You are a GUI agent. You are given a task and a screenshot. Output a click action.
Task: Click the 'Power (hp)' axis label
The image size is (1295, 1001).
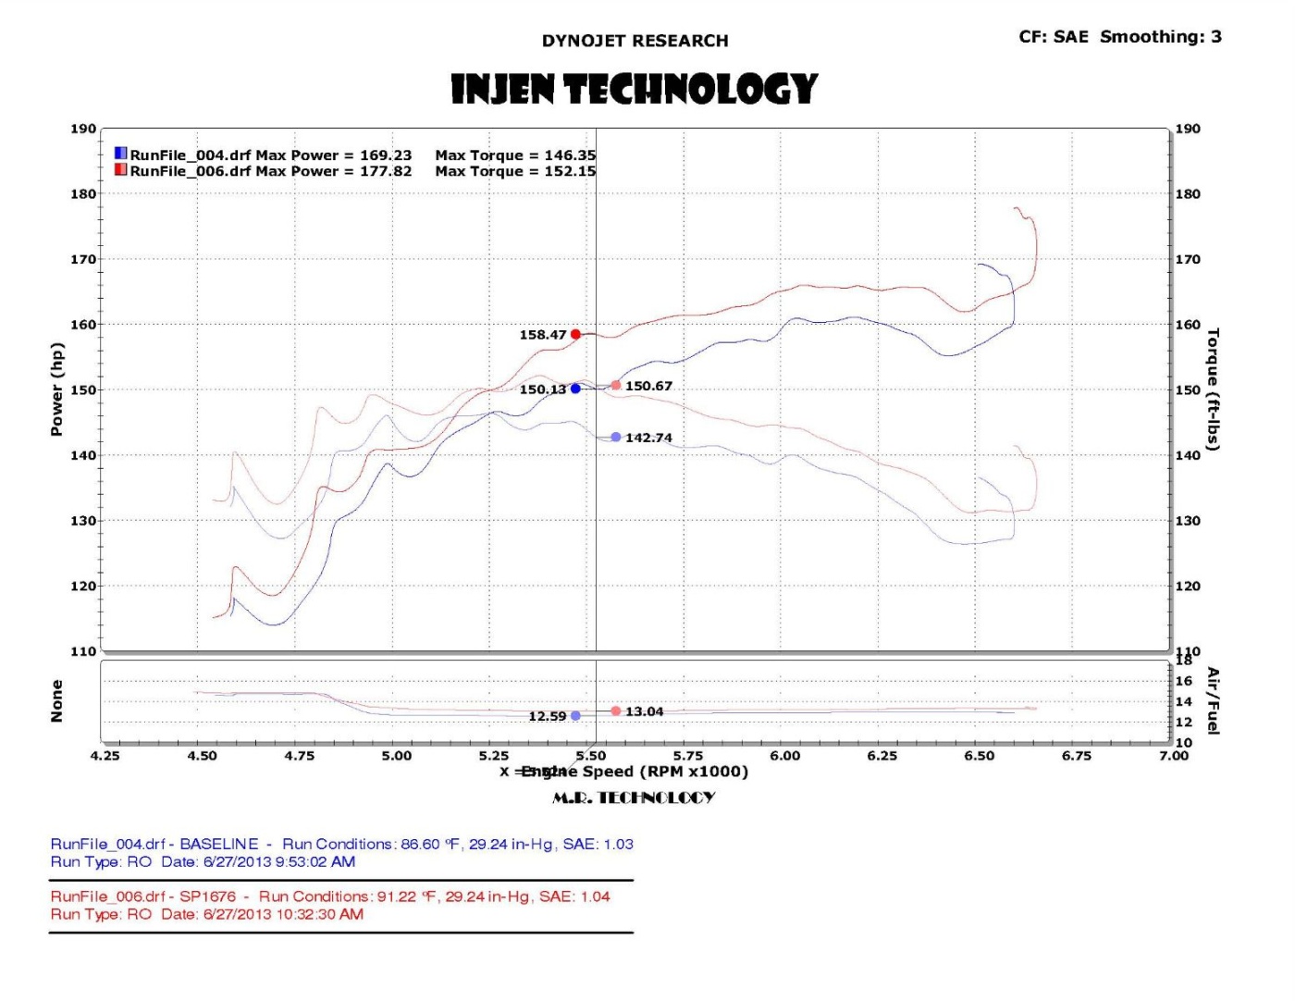57,389
